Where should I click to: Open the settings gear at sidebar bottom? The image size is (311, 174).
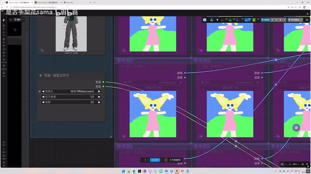(x=4, y=162)
